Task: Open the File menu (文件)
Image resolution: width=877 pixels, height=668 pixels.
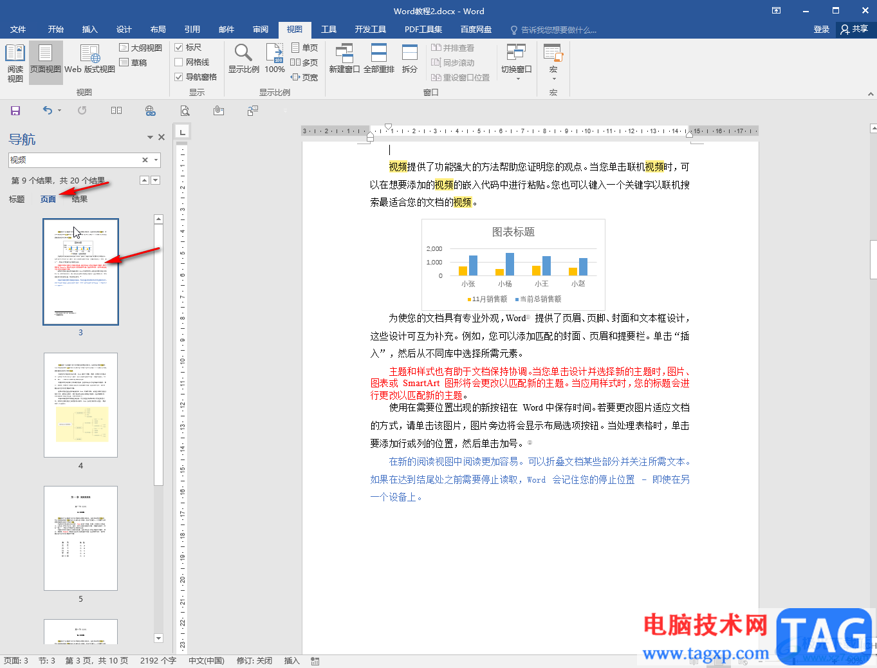Action: click(18, 30)
